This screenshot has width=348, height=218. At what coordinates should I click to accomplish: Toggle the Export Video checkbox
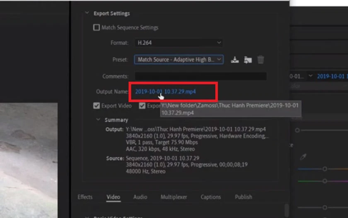tap(97, 106)
